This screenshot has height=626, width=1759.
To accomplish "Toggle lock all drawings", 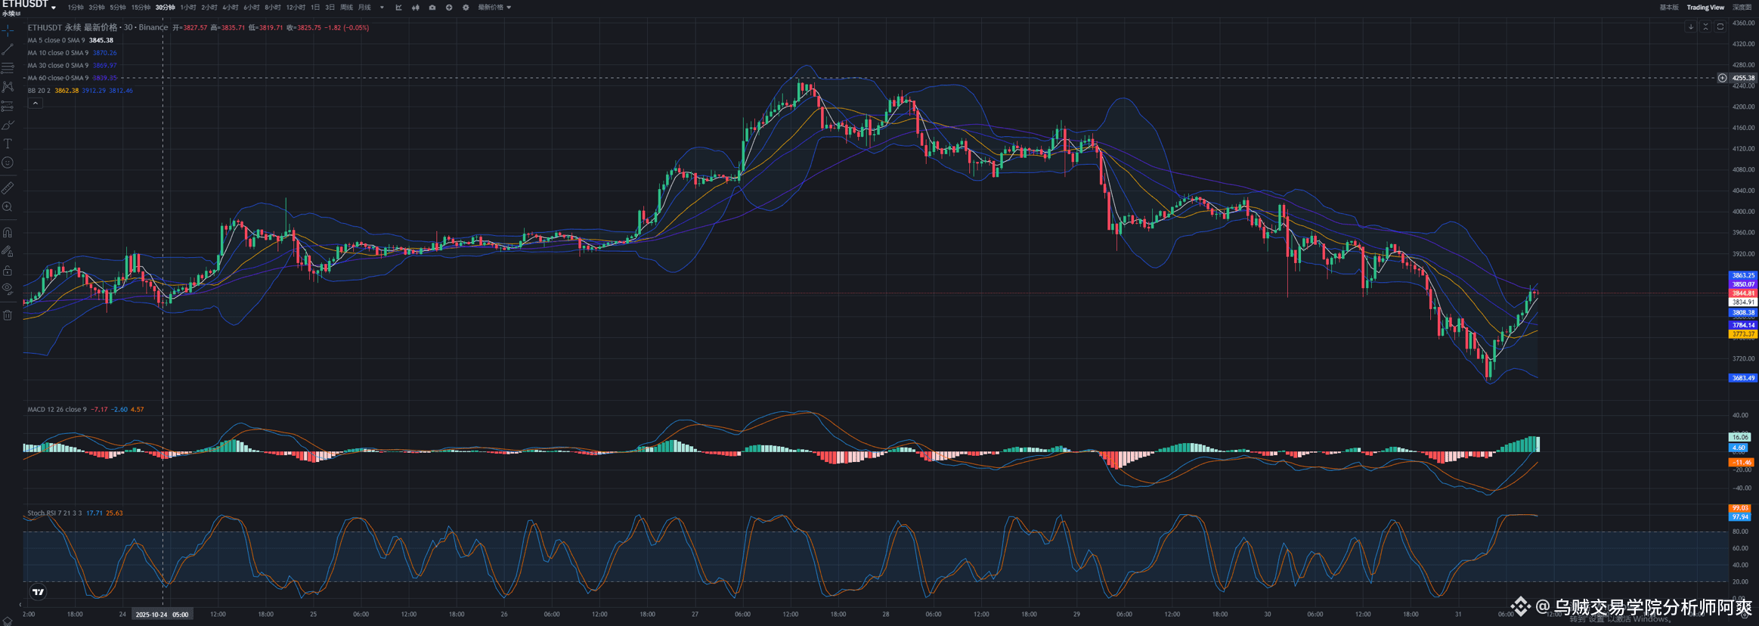I will click(x=8, y=271).
